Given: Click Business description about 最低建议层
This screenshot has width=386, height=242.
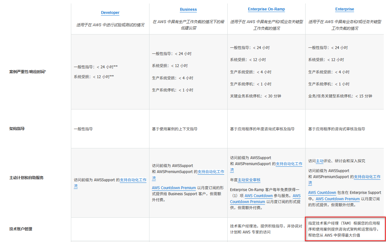Looking at the screenshot, I should point(188,25).
